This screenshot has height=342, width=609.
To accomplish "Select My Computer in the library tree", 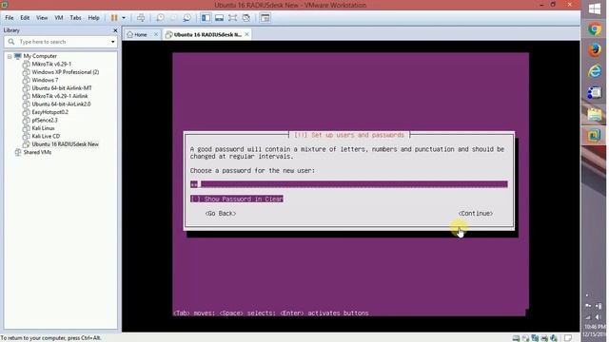I will pyautogui.click(x=40, y=56).
